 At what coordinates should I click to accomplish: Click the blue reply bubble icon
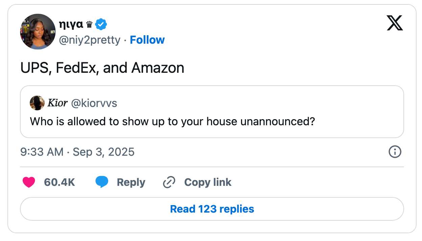[102, 182]
